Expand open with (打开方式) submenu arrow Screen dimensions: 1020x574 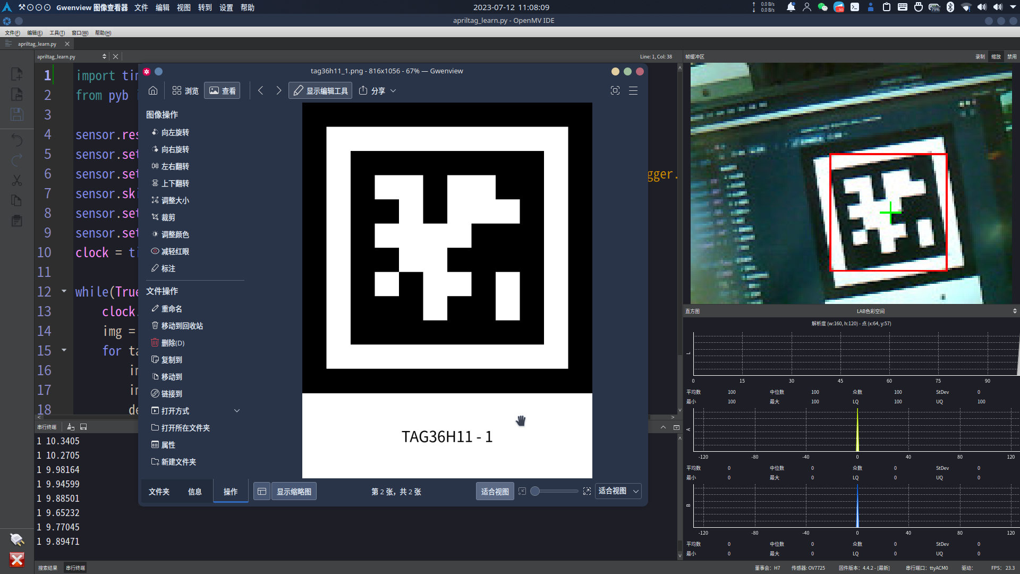coord(237,411)
